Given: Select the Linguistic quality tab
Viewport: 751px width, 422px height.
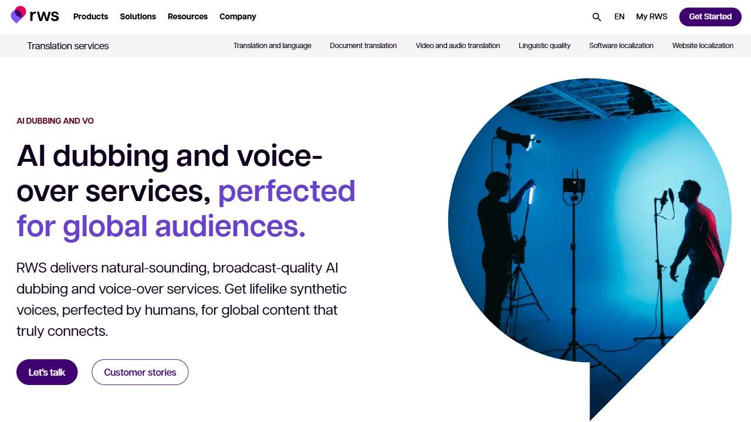Looking at the screenshot, I should tap(544, 46).
